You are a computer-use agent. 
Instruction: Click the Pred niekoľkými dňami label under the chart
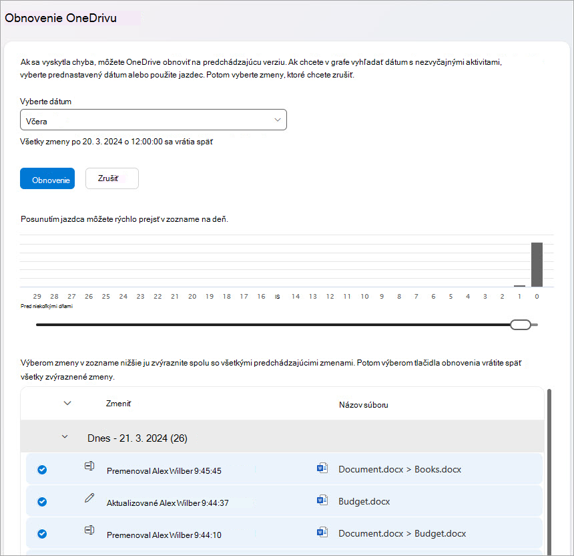click(47, 307)
